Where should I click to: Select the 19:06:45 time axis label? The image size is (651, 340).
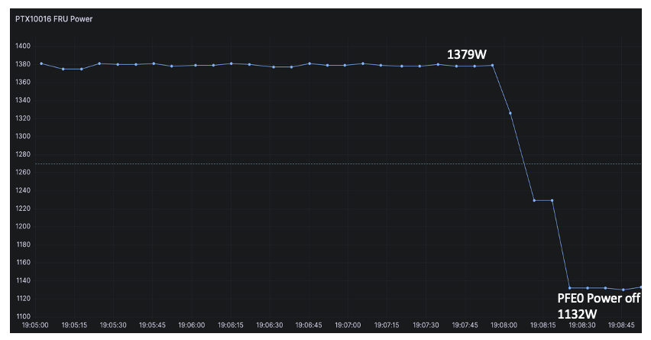309,325
